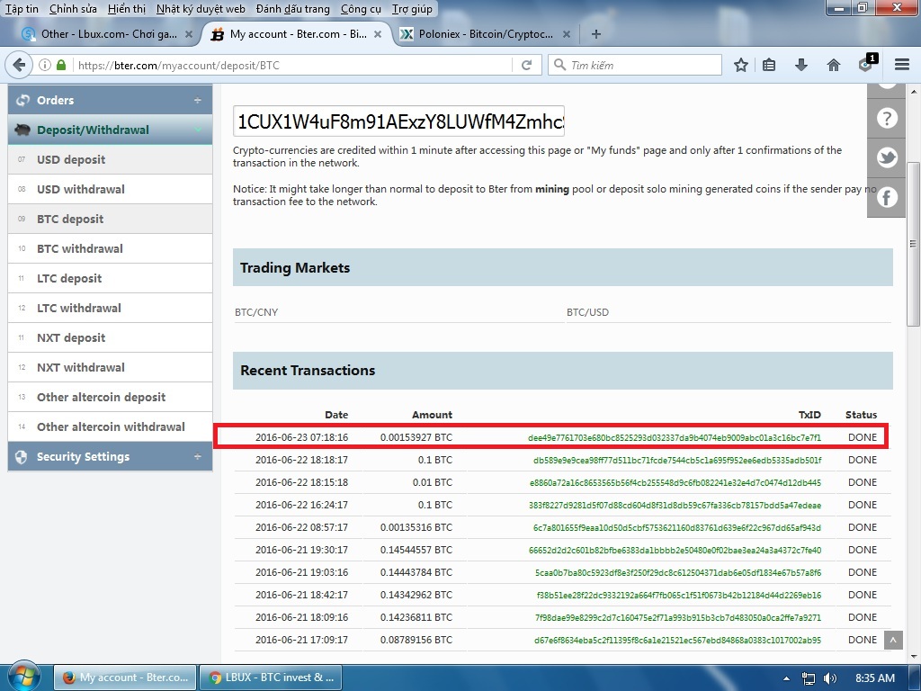Image resolution: width=921 pixels, height=691 pixels.
Task: Go to the Firefox home page icon
Action: coord(833,65)
